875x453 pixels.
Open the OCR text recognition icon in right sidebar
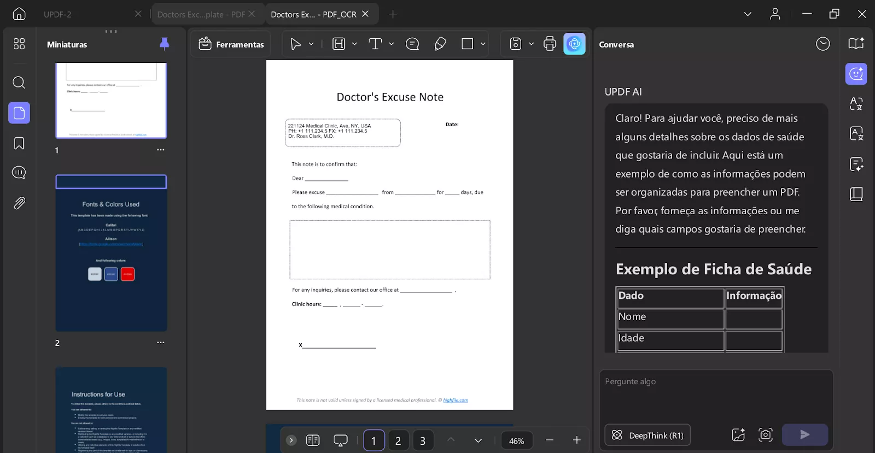click(856, 134)
